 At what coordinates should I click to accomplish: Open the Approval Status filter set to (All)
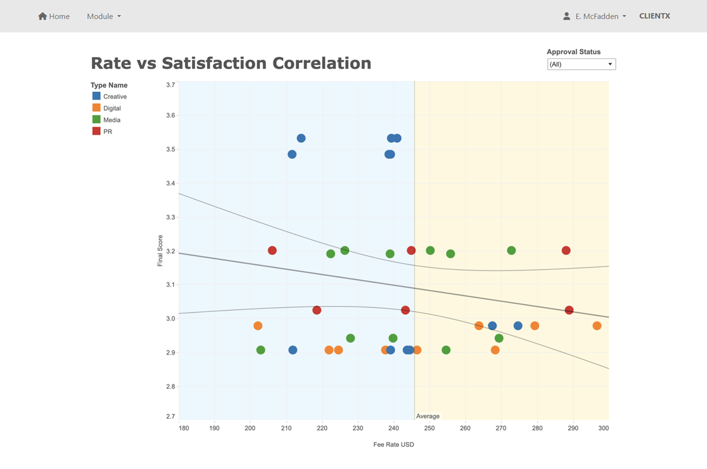tap(580, 64)
